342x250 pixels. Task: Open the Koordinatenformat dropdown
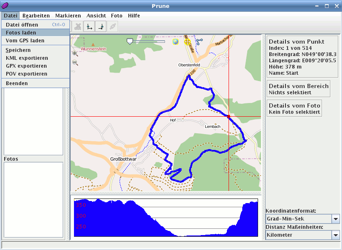(335, 219)
